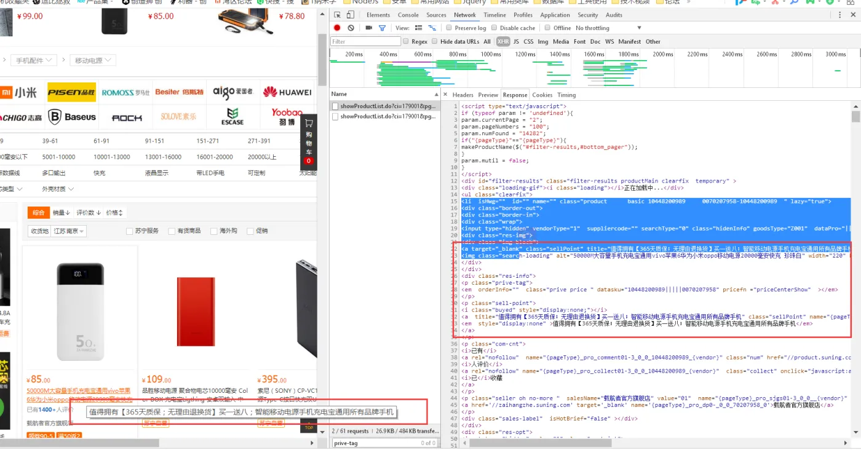Expand 手机配件 breadcrumb dropdown
861x450 pixels.
(33, 60)
